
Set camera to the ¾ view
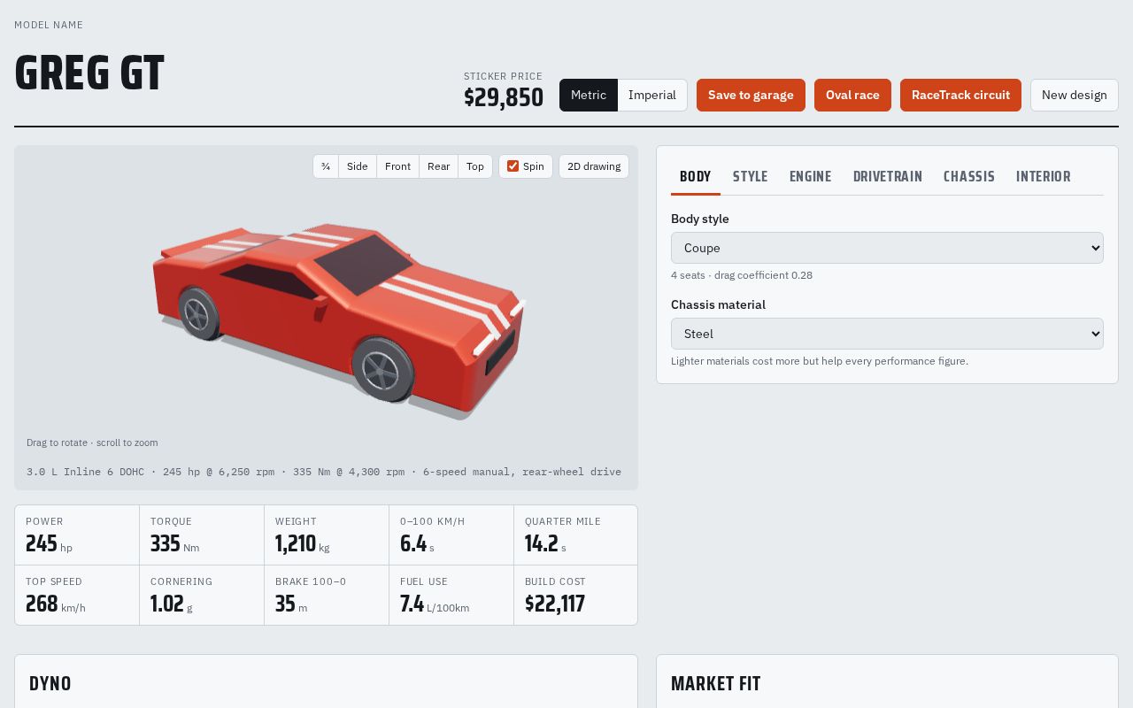coord(326,166)
